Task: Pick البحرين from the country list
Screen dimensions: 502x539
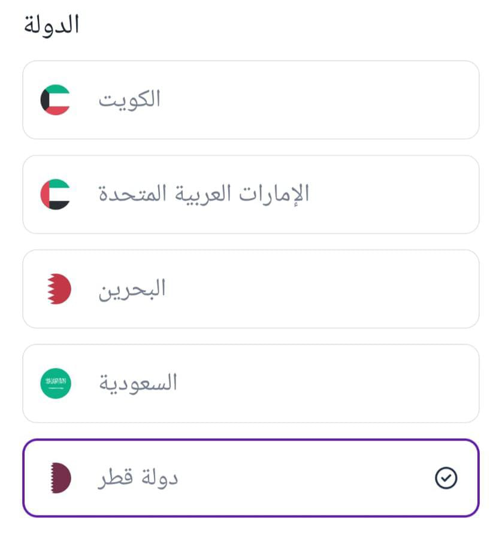Action: (250, 289)
